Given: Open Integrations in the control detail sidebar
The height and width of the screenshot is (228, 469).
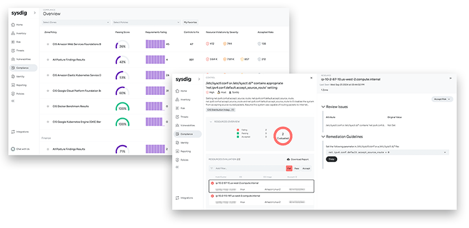Looking at the screenshot, I should coord(184,198).
